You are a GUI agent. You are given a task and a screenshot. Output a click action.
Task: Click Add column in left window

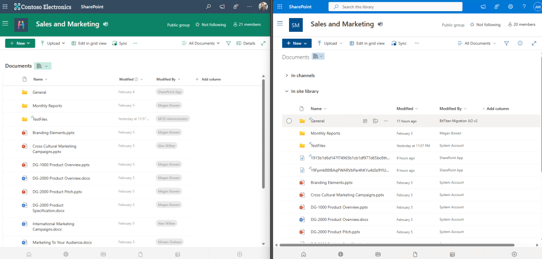point(208,79)
